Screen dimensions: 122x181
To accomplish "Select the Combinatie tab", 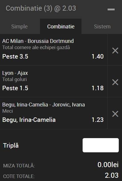I will [61, 27].
